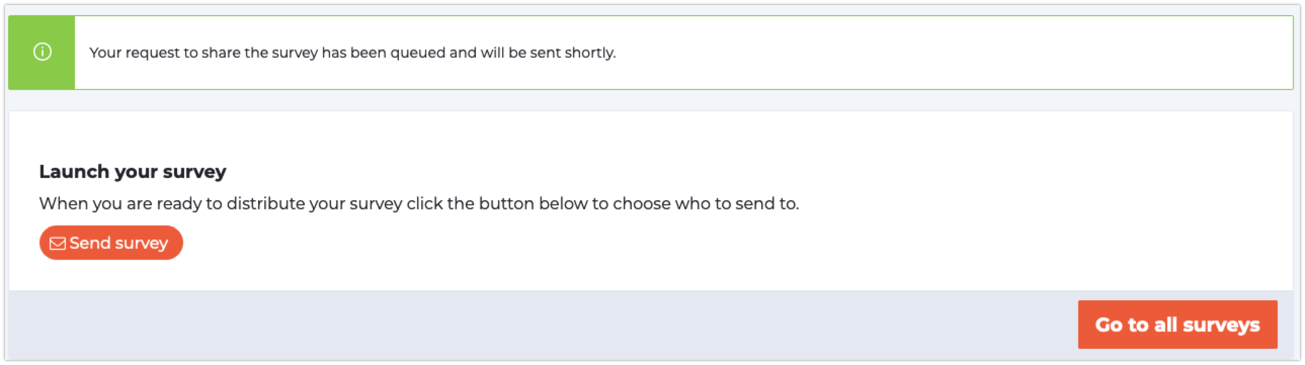The width and height of the screenshot is (1305, 365).
Task: Open the send survey recipient chooser
Action: pyautogui.click(x=111, y=243)
